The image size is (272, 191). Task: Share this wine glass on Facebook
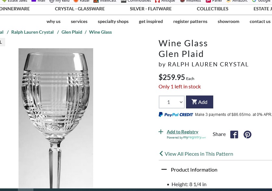(234, 134)
